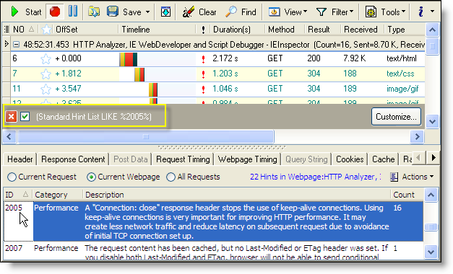Open Find with the magnifier icon
Viewport: 453px width, 274px height.
pos(231,12)
